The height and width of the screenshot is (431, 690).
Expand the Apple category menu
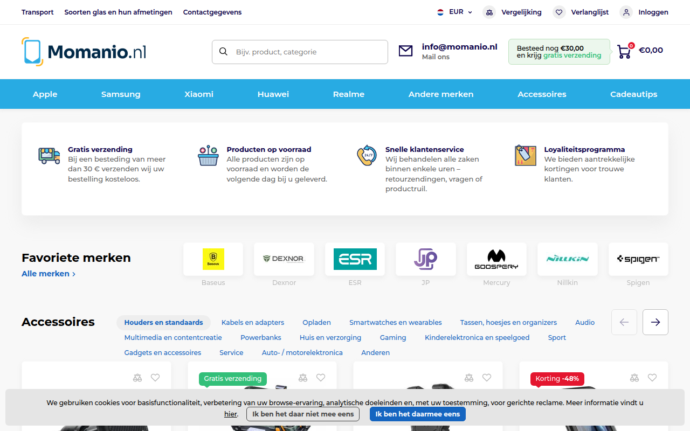[45, 94]
